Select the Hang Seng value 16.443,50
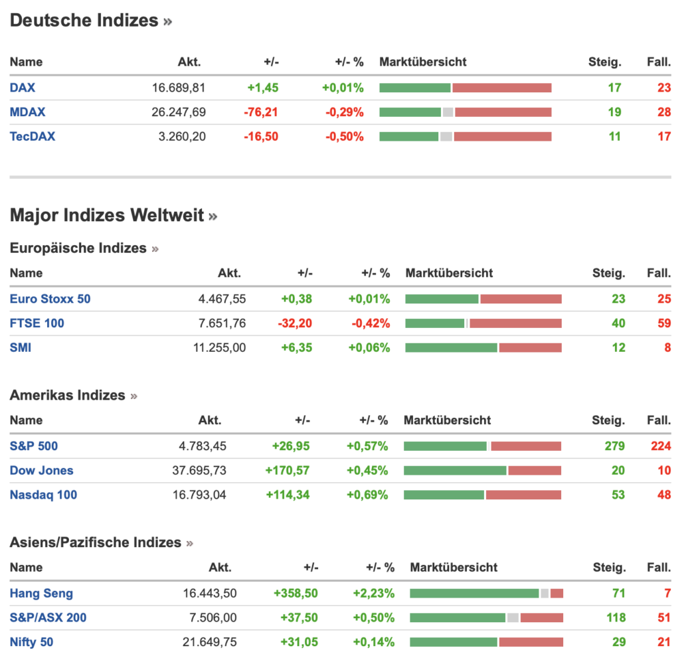Viewport: 684px width, 670px height. click(210, 594)
